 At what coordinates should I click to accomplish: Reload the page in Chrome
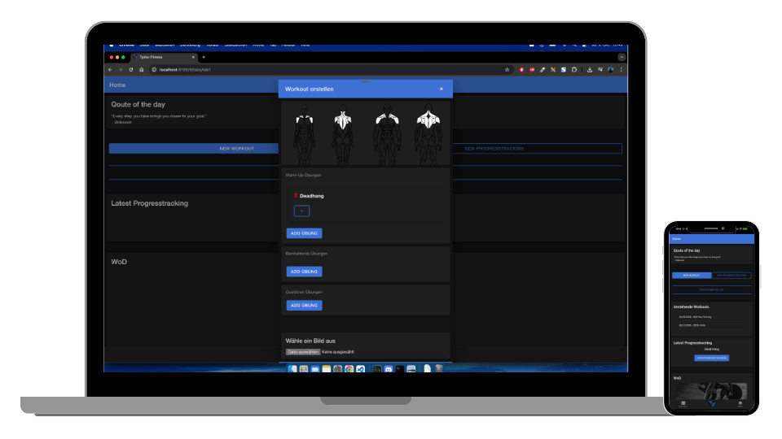pyautogui.click(x=131, y=70)
